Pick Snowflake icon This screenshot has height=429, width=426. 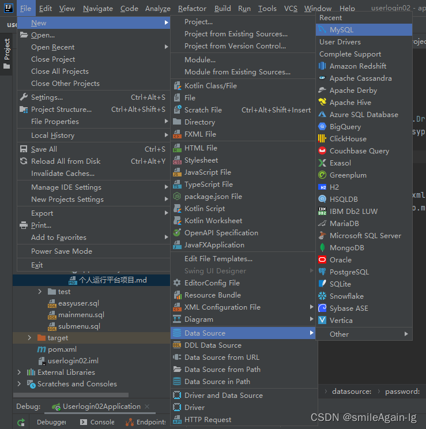click(322, 296)
